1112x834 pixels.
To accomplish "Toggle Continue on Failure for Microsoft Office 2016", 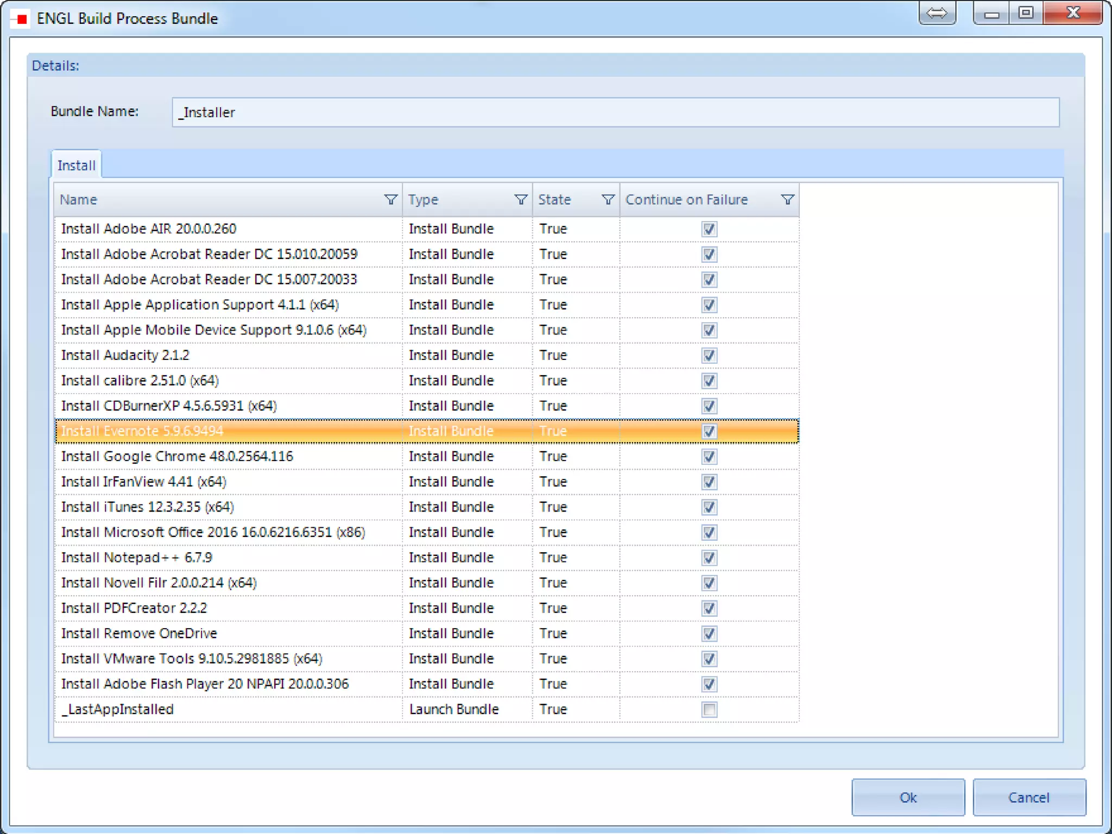I will tap(709, 532).
